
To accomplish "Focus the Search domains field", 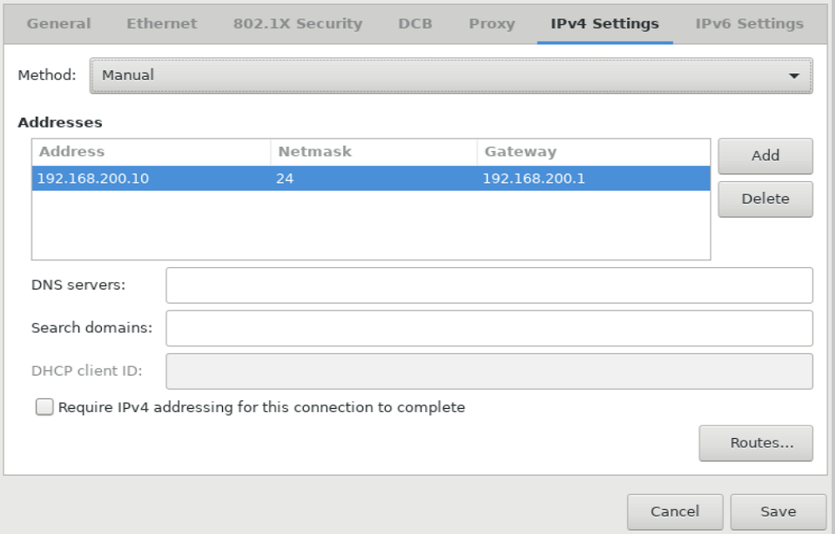I will point(488,328).
